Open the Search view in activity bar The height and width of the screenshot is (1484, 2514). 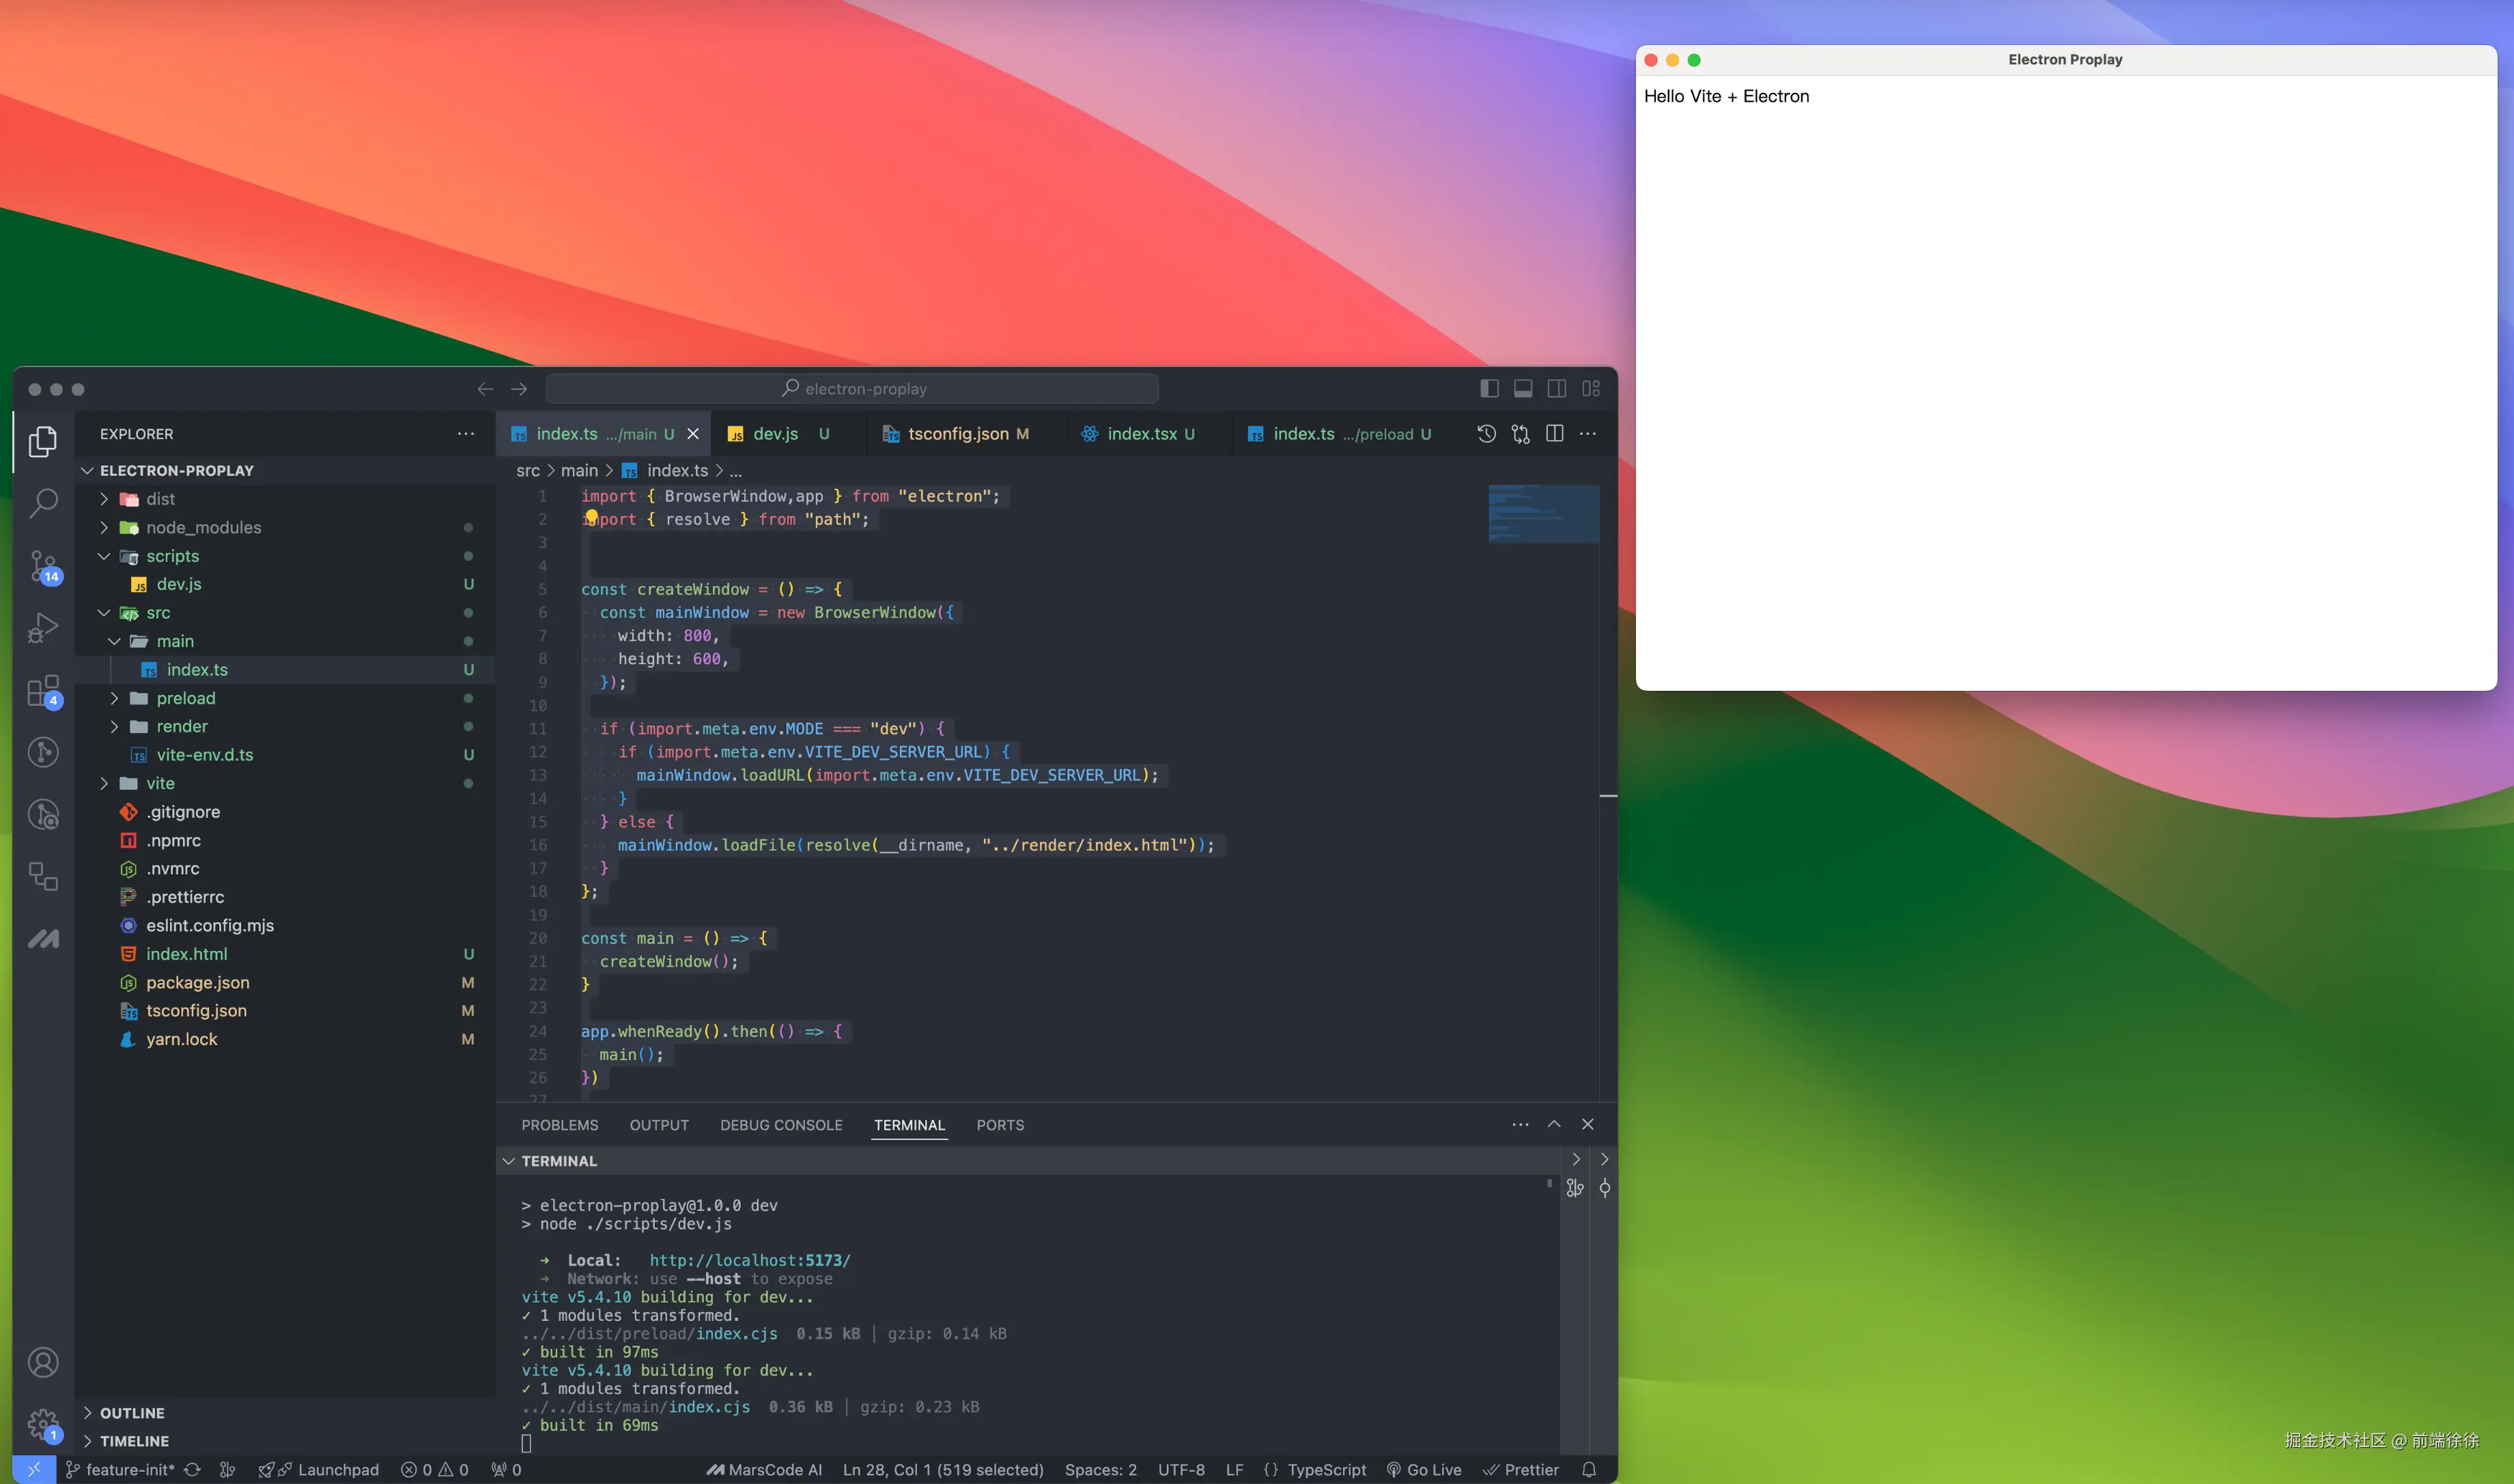coord(43,503)
